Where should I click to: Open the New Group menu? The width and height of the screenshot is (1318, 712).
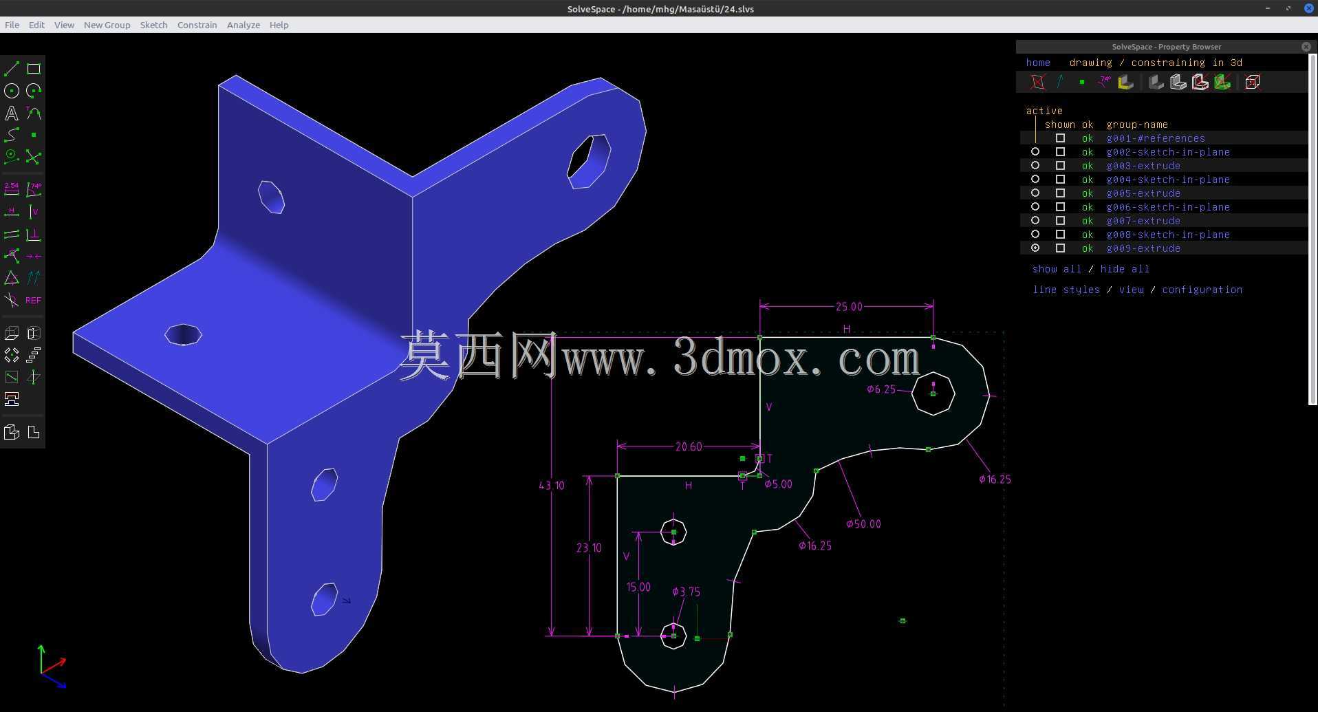pyautogui.click(x=107, y=25)
